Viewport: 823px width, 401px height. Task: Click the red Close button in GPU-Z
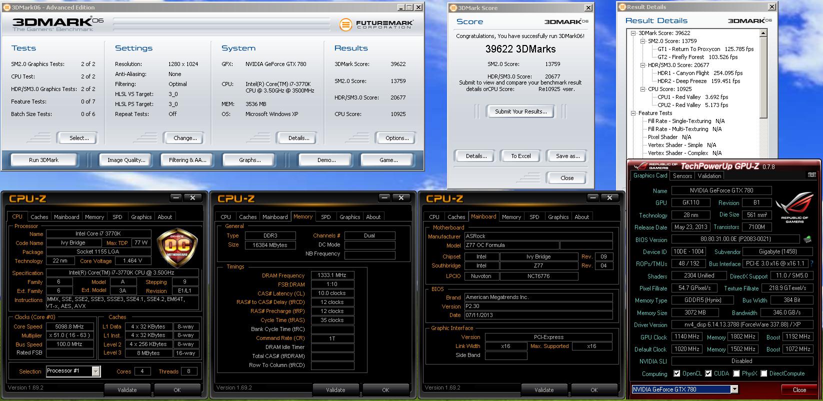click(x=799, y=389)
